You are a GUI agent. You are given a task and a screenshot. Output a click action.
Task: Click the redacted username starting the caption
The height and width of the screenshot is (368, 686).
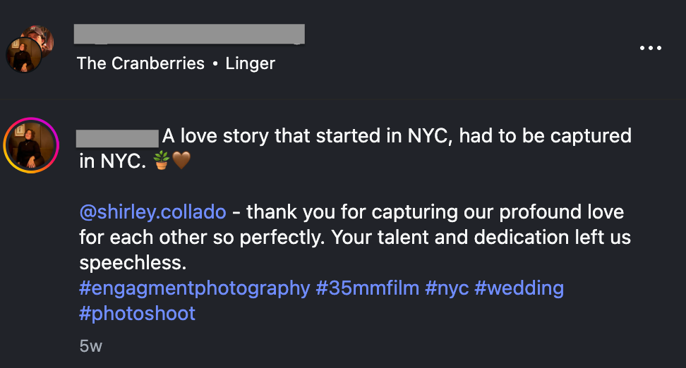(x=117, y=137)
